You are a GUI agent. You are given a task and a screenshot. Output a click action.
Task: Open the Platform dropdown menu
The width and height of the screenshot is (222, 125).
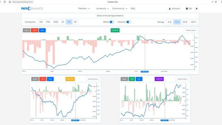click(84, 8)
